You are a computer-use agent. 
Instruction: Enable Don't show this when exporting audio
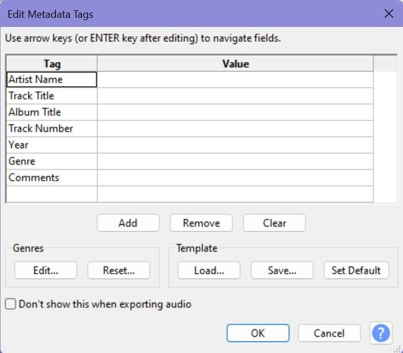coord(10,304)
